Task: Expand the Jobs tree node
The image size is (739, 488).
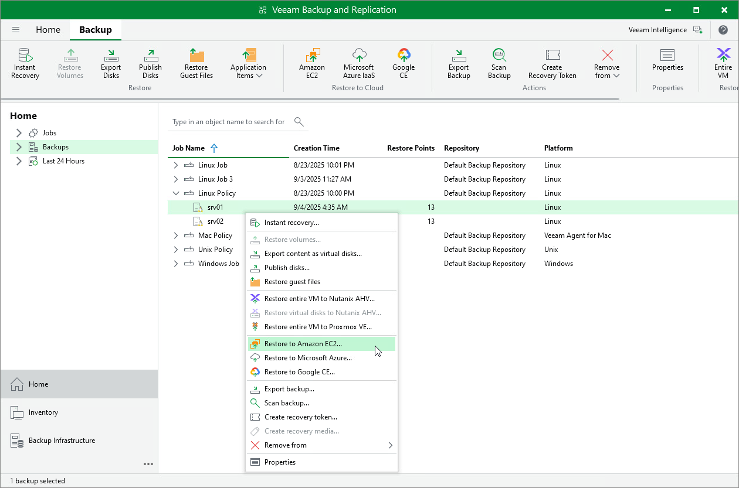Action: pos(19,133)
